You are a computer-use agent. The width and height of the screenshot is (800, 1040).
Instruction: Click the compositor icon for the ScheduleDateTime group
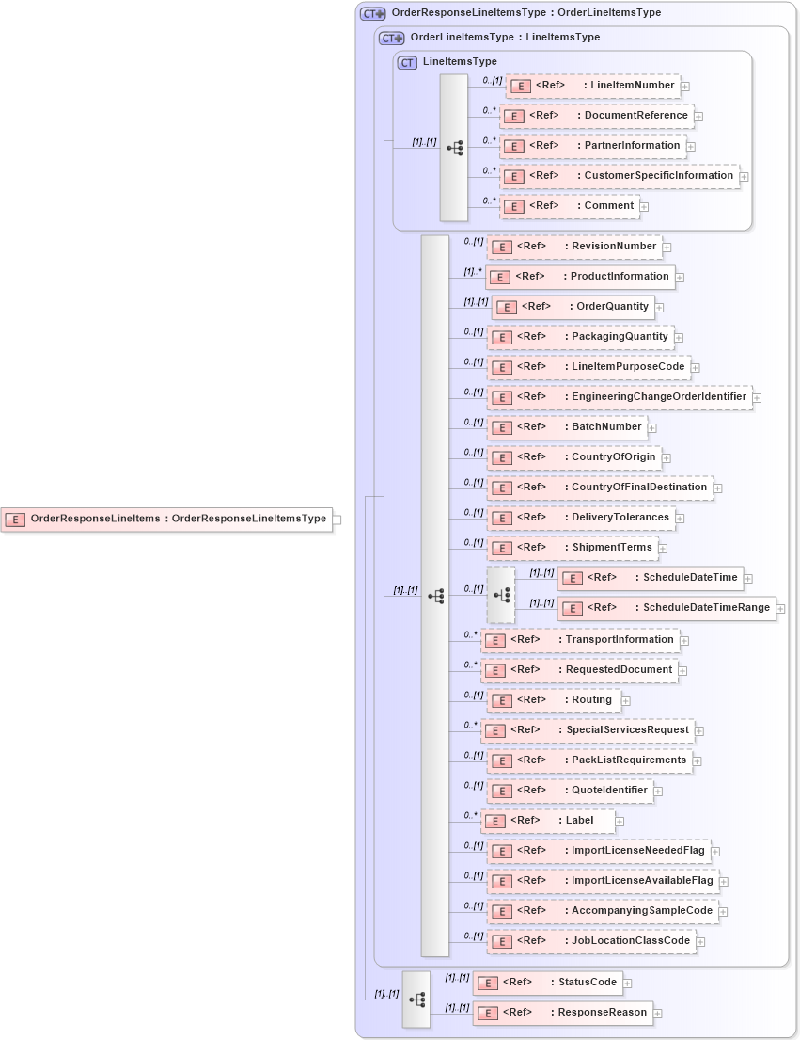(501, 593)
